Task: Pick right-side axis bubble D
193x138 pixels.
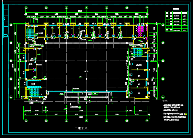Action: (163, 43)
